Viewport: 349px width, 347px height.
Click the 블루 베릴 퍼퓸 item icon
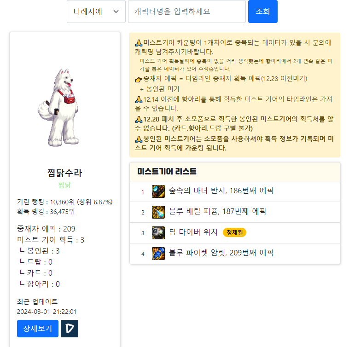tap(158, 212)
